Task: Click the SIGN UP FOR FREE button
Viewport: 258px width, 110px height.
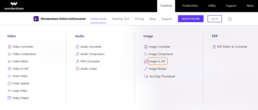Action: [x=191, y=19]
